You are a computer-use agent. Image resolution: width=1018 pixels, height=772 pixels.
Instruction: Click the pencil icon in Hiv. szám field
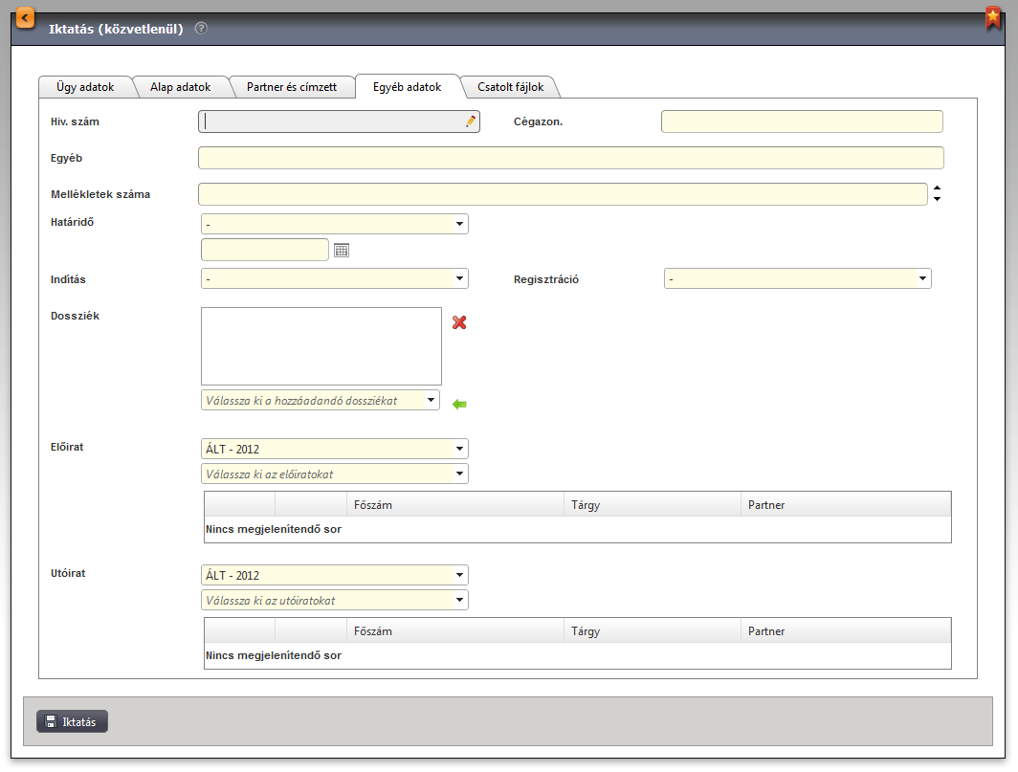(x=471, y=121)
